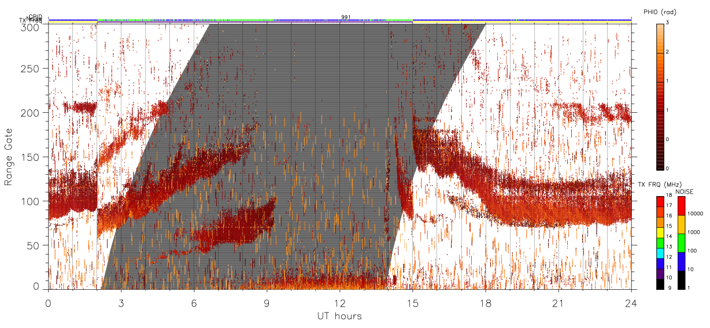Click the Range Gate tick label '150'
The image size is (710, 328).
31,157
